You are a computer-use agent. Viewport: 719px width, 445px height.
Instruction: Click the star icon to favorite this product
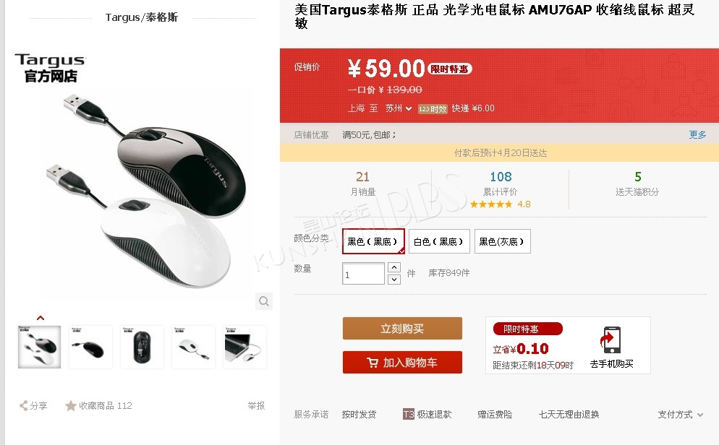[71, 405]
